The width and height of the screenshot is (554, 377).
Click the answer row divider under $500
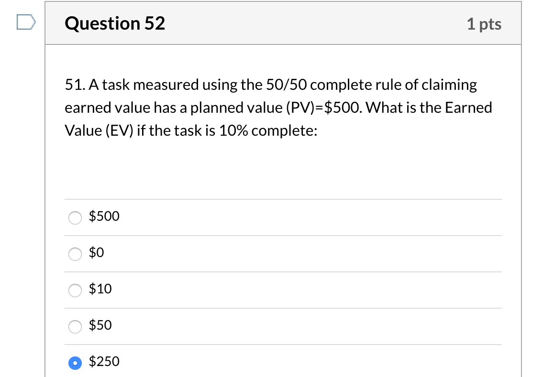283,236
